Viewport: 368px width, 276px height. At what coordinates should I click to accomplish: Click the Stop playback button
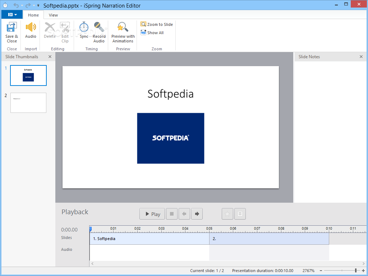click(x=172, y=214)
